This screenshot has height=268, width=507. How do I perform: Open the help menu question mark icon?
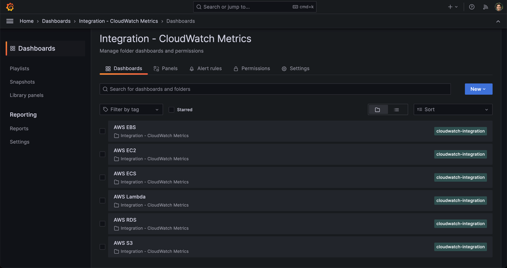471,7
